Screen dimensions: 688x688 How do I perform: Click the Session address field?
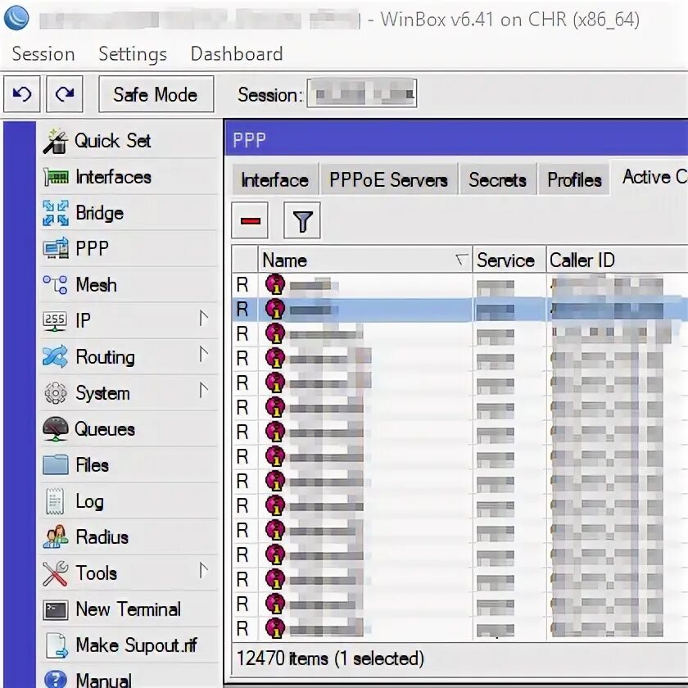[361, 93]
